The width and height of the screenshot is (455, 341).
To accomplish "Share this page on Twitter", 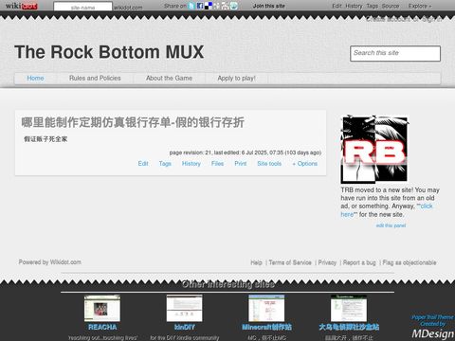I will click(191, 6).
